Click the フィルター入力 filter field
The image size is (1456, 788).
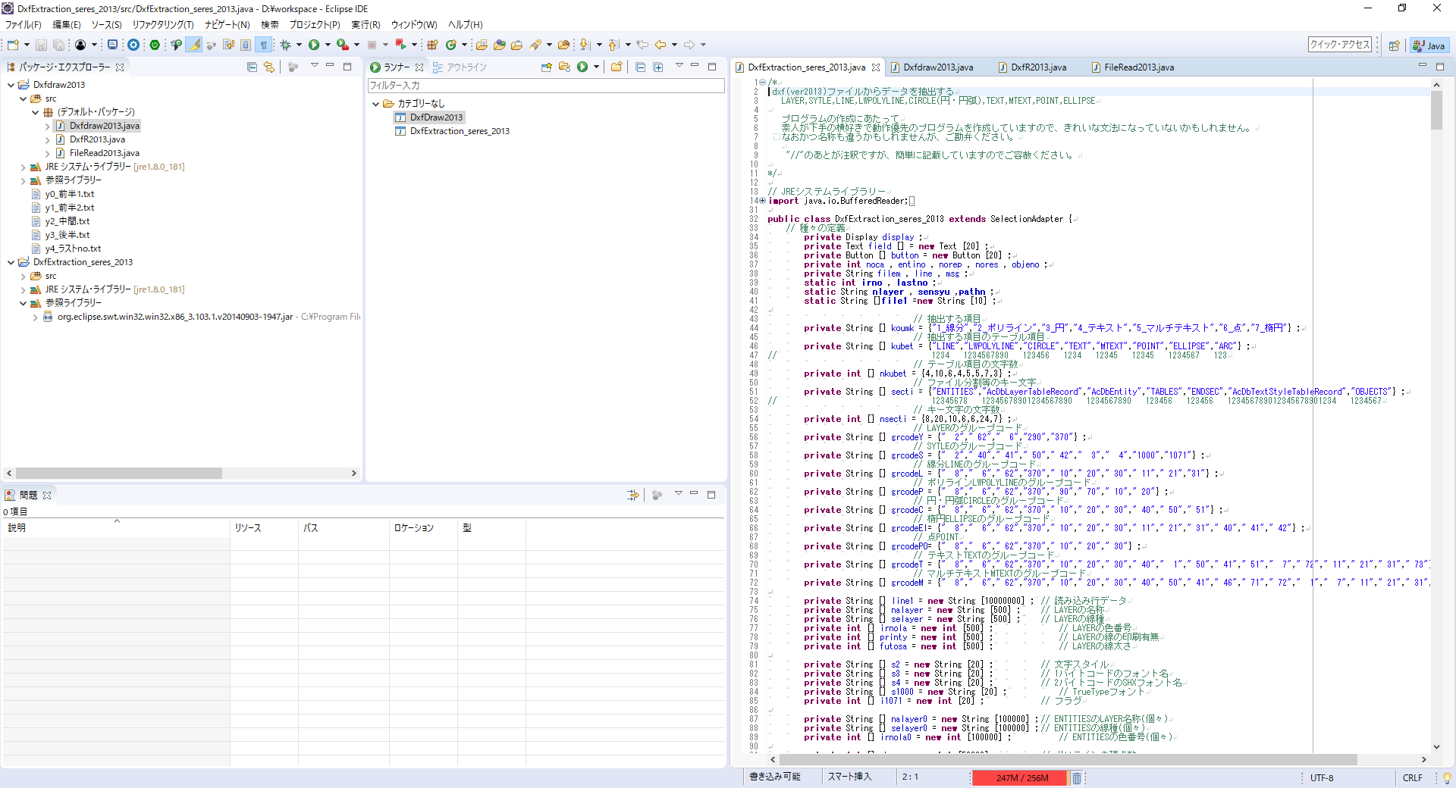coord(546,86)
